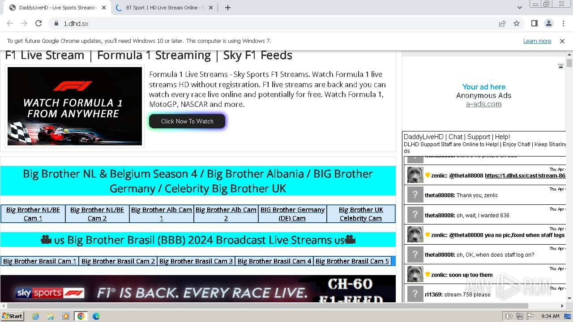Click the Click Now To Watch button
Viewport: 573px width, 322px height.
point(187,121)
